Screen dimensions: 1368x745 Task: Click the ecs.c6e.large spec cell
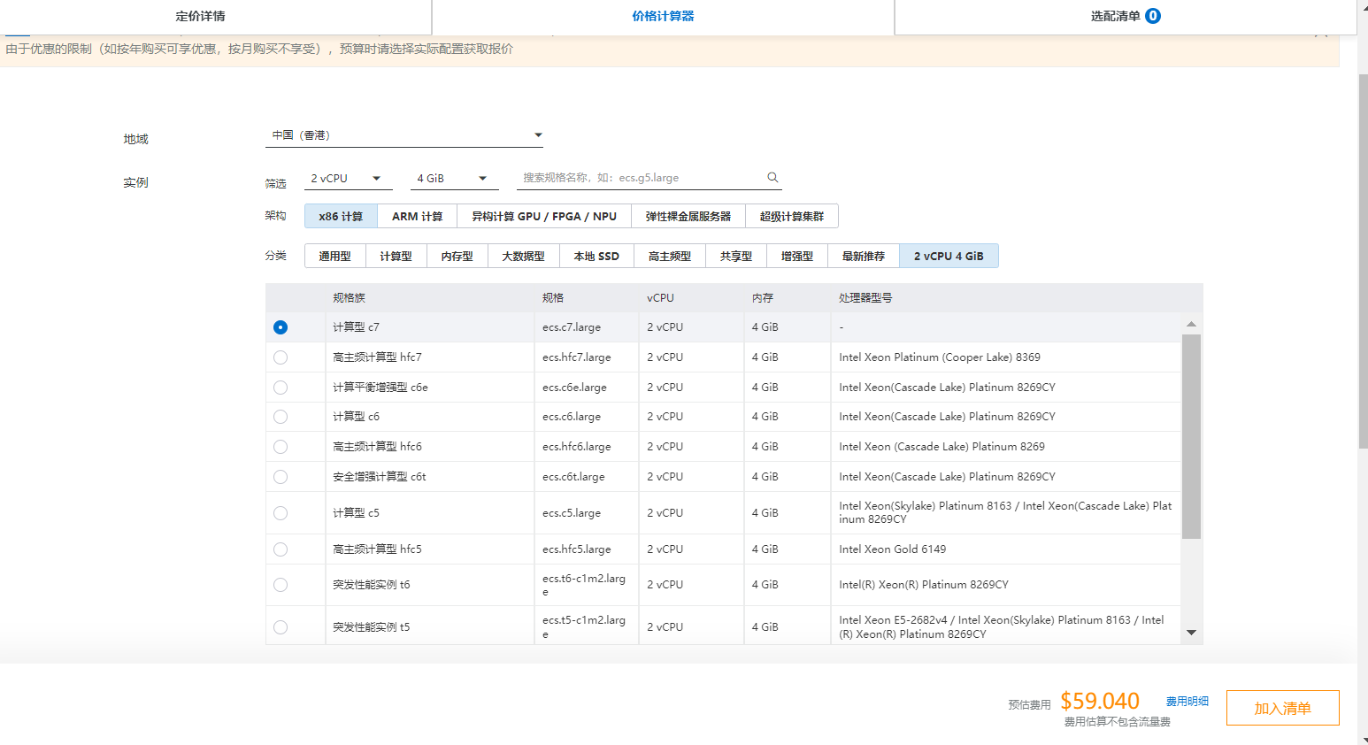point(587,388)
